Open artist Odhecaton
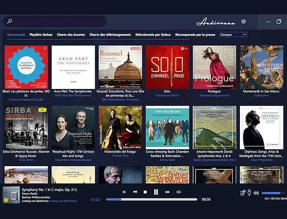Image resolution: width=287 pixels, height=219 pixels. (x=262, y=96)
